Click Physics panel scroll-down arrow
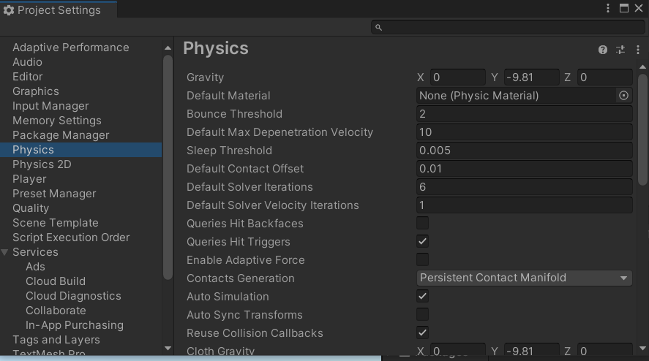 tap(642, 349)
